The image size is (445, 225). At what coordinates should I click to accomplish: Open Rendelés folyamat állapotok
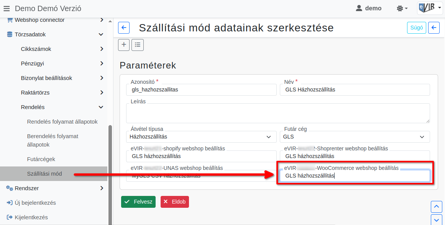click(x=62, y=122)
